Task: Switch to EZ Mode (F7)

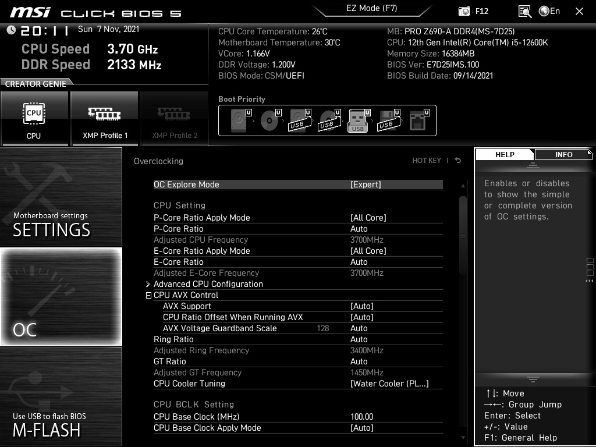Action: tap(372, 8)
